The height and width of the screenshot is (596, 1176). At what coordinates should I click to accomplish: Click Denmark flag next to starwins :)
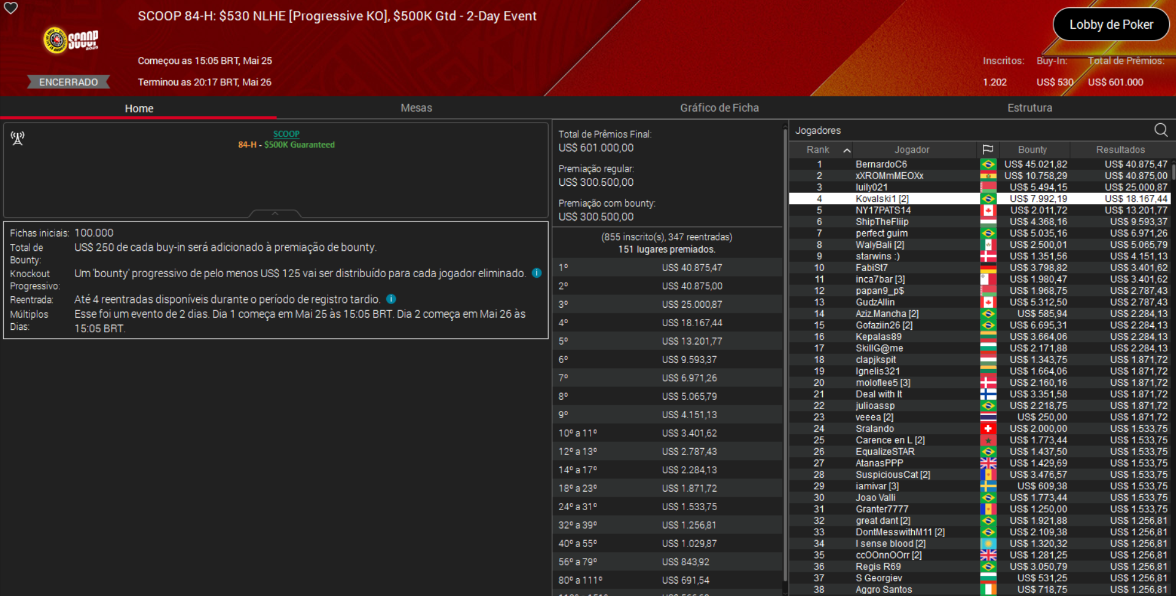pyautogui.click(x=988, y=256)
